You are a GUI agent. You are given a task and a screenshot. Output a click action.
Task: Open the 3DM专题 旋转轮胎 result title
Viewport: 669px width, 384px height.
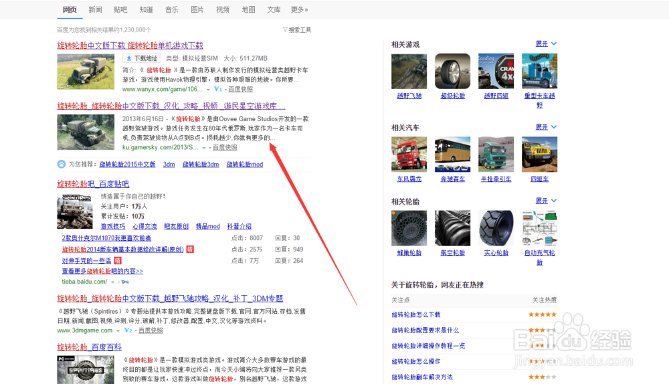[170, 298]
